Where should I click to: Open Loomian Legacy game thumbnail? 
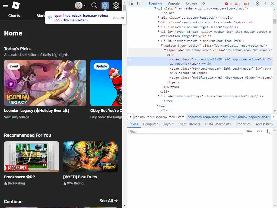[45, 83]
